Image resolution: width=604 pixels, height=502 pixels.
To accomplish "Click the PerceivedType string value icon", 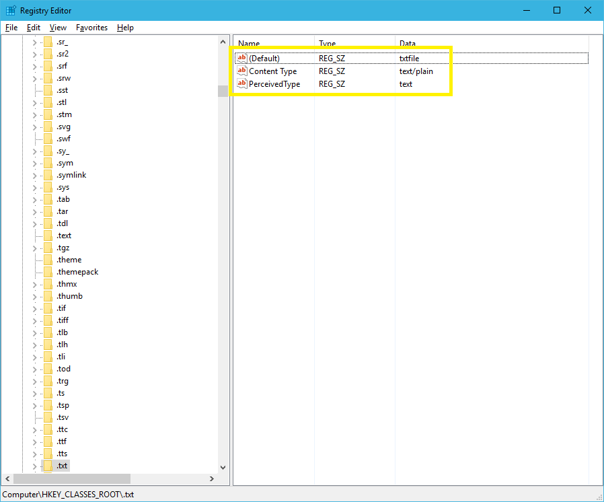I will point(242,83).
